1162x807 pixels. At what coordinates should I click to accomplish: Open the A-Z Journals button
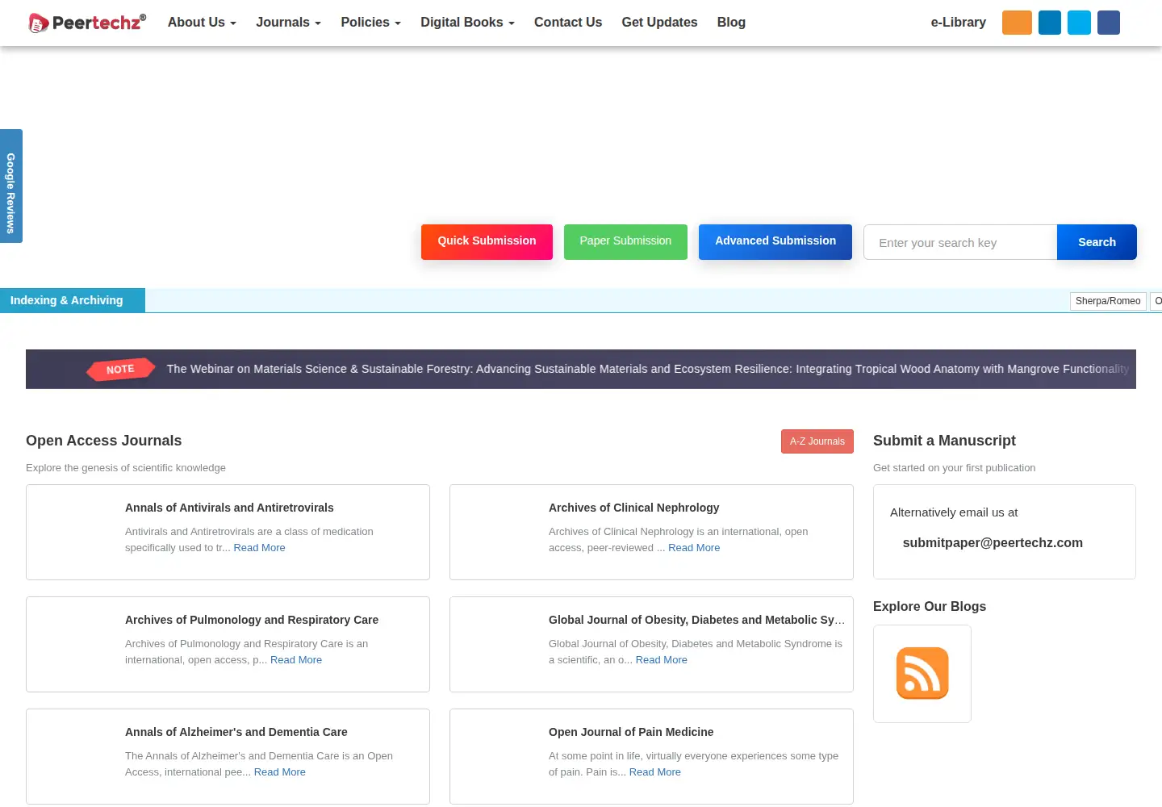817,441
